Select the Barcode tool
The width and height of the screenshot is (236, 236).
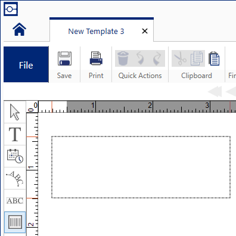point(15,222)
